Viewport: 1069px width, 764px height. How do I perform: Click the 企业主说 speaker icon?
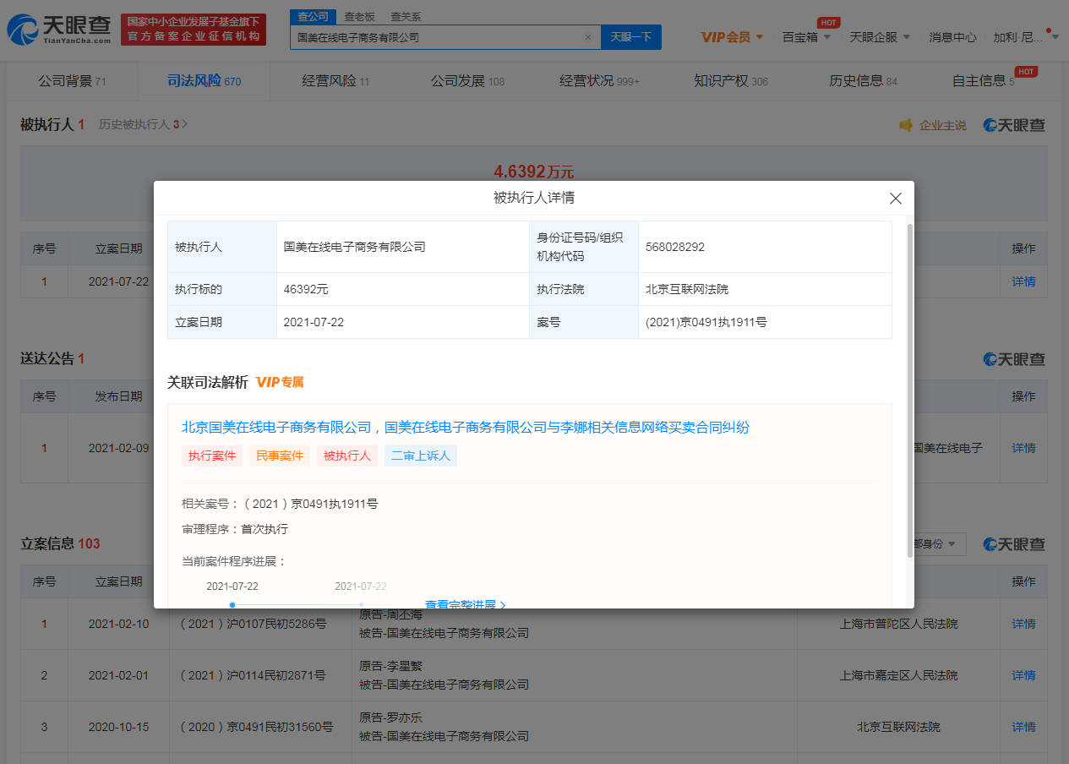906,125
